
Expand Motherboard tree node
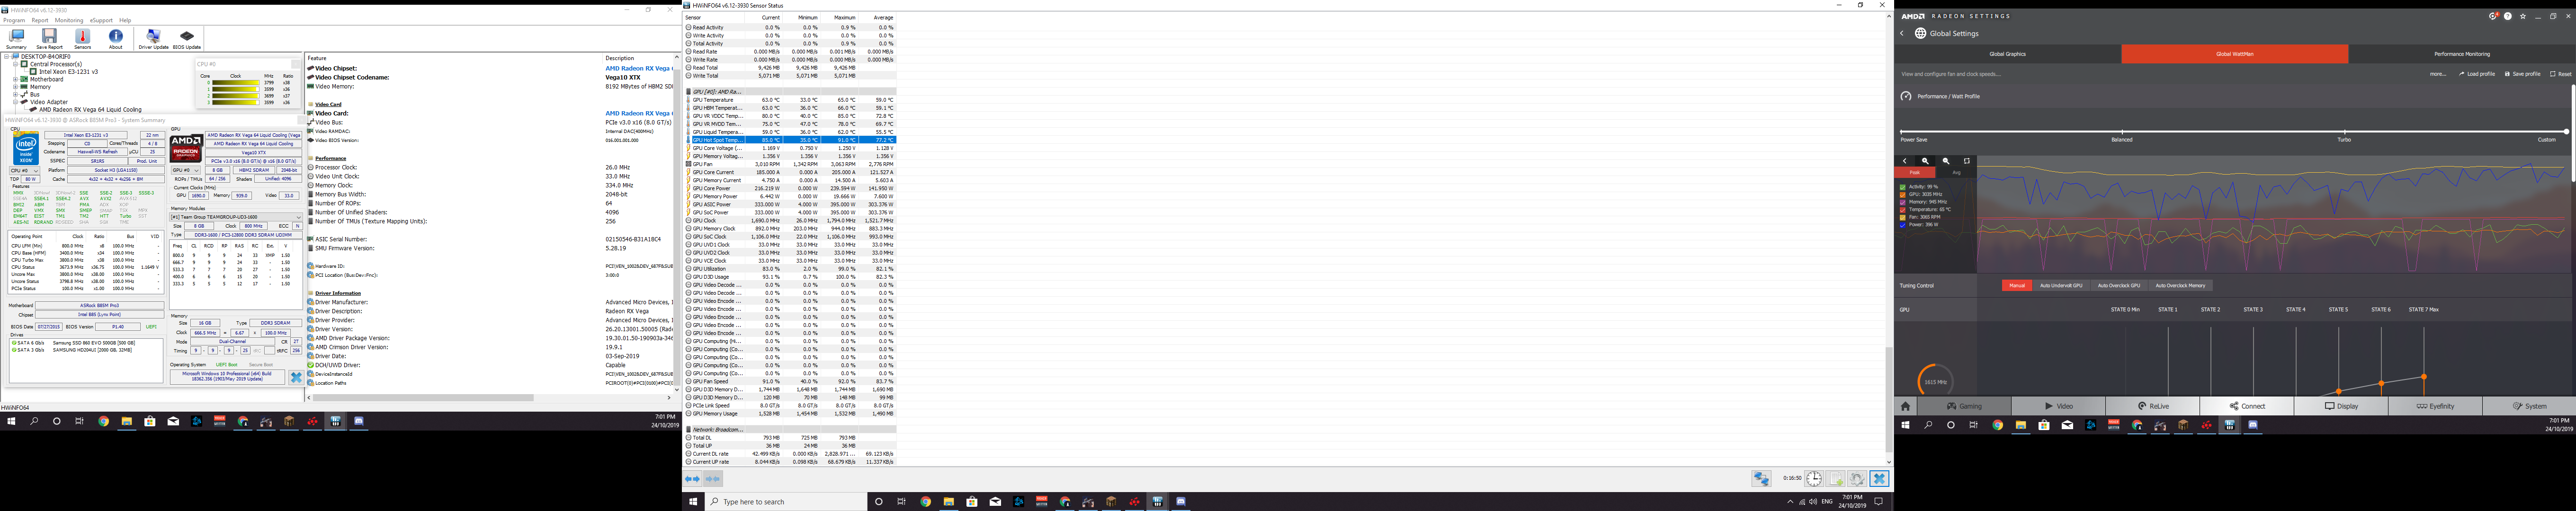[x=15, y=79]
